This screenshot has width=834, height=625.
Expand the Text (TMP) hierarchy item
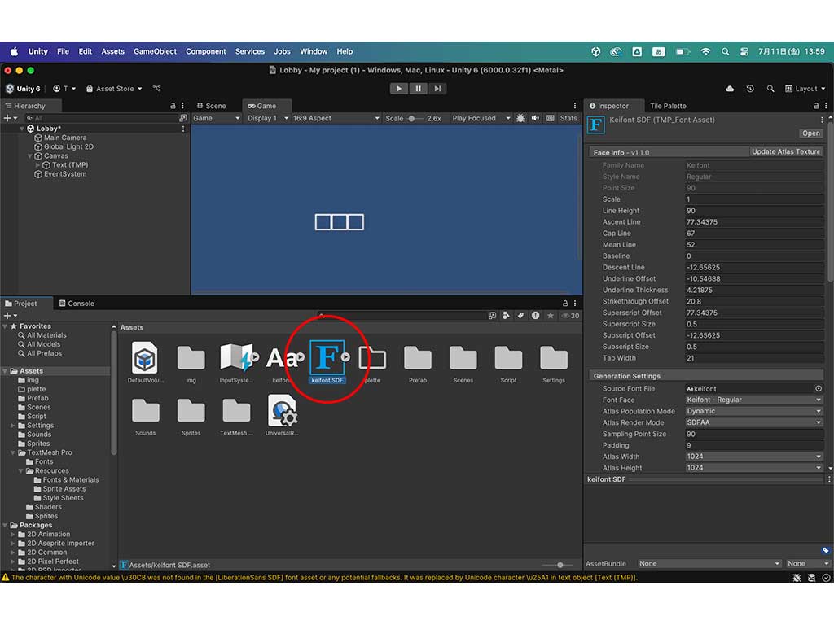click(x=37, y=165)
